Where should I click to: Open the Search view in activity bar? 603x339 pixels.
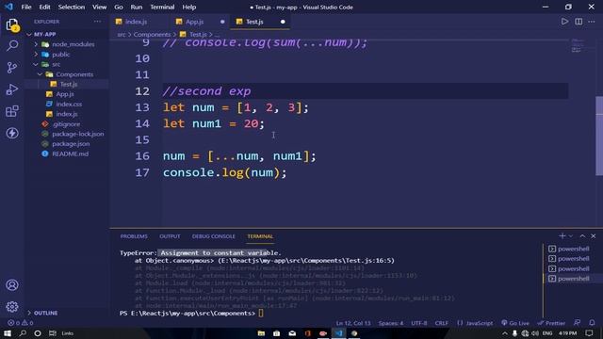[x=12, y=46]
